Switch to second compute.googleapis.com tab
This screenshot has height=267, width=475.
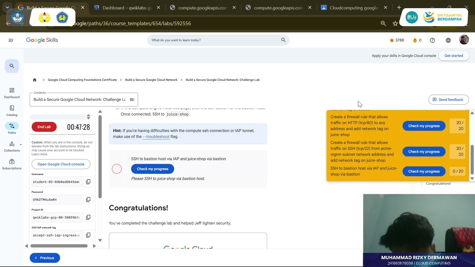(x=278, y=7)
